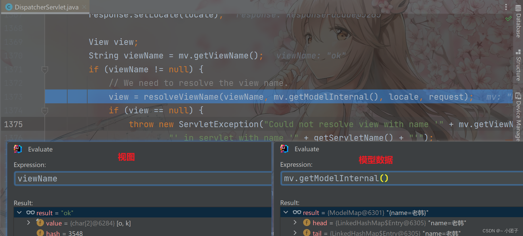Screen dimensions: 523x236
Task: Open the Device Manager tool window
Action: (x=518, y=117)
